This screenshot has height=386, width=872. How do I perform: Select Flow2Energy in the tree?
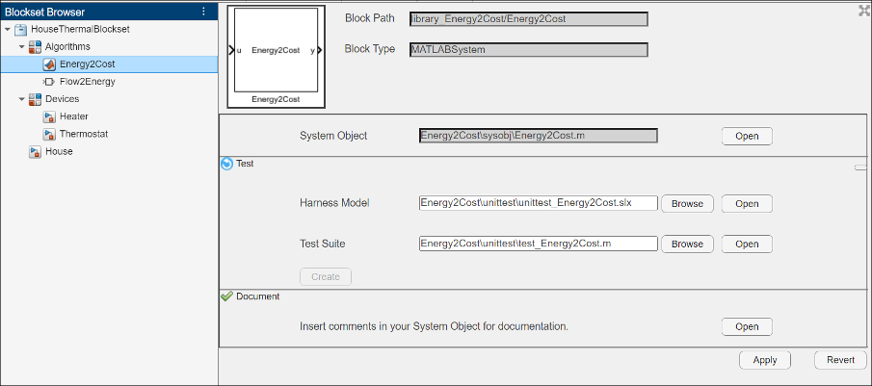coord(88,82)
